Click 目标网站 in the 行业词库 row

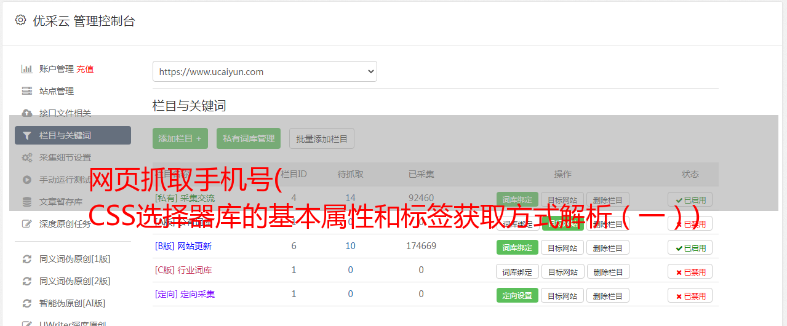click(562, 271)
